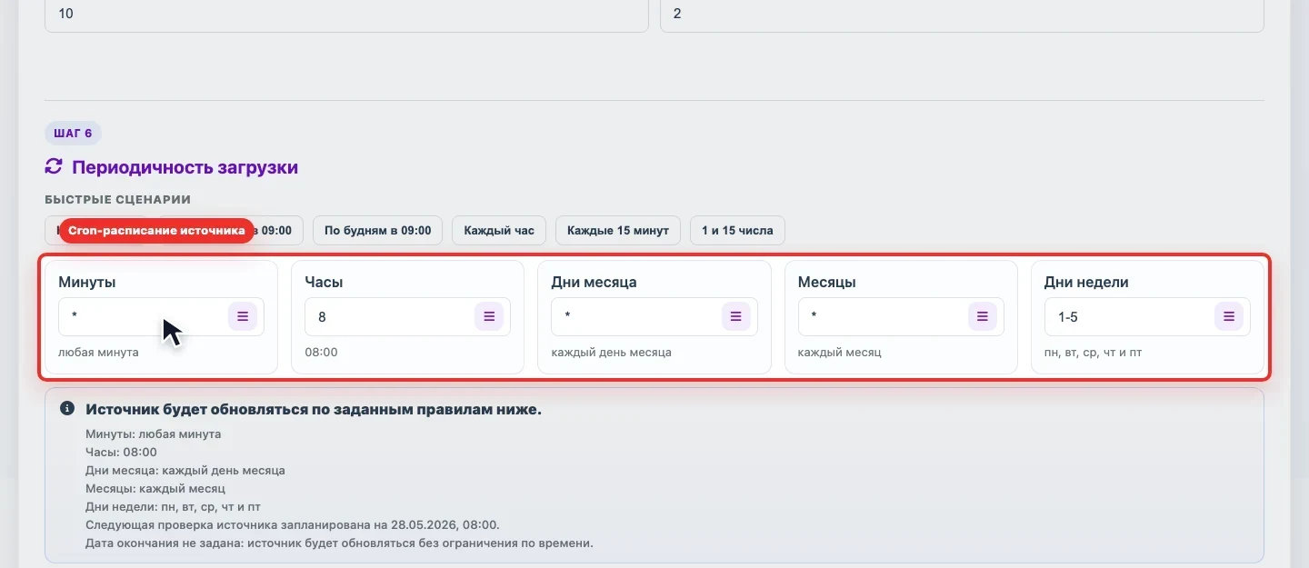Click the line Следующая проверка источника запланирована
This screenshot has width=1309, height=568.
pyautogui.click(x=293, y=525)
